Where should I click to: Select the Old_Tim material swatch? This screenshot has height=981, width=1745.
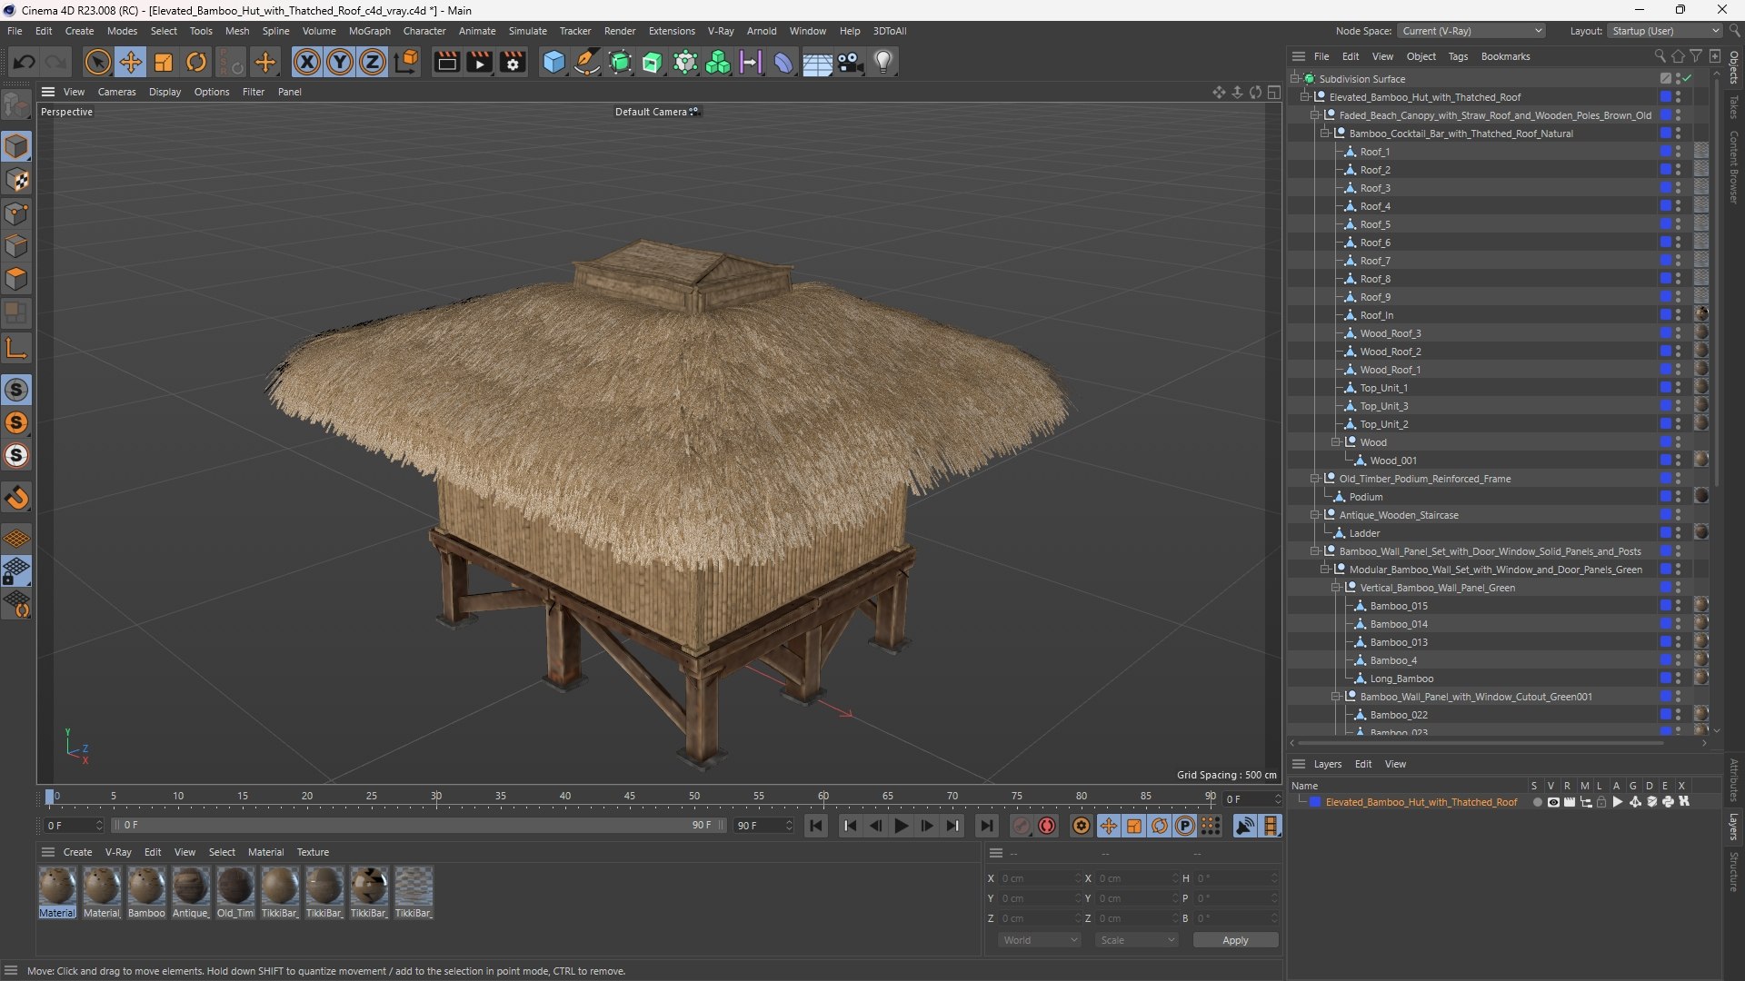tap(234, 892)
